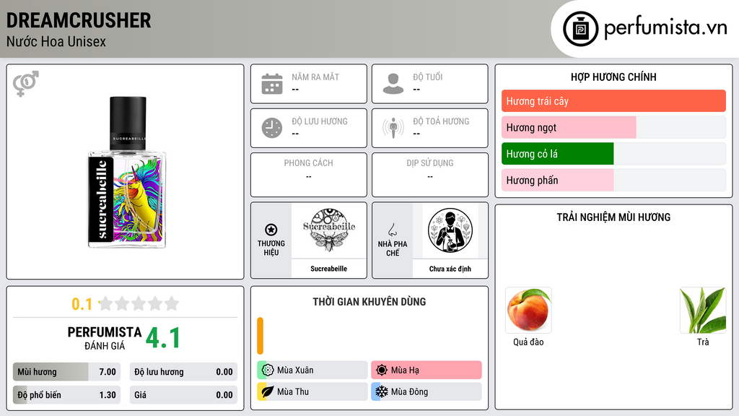Click the Hương phấn accord bar
Image resolution: width=739 pixels, height=416 pixels.
click(613, 180)
